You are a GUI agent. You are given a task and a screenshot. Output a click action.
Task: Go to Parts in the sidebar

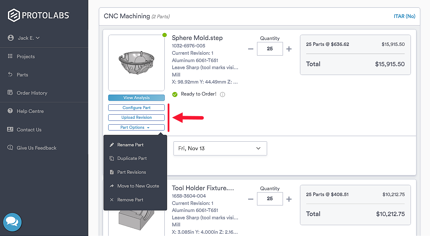tap(22, 75)
